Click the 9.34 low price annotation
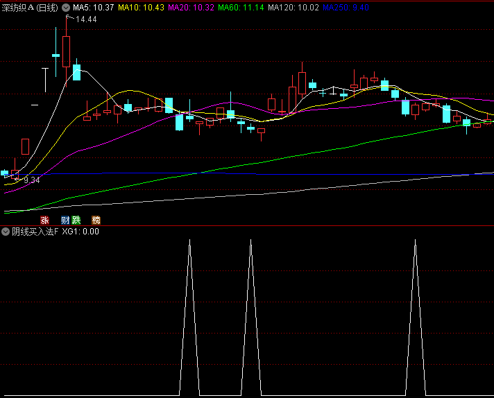The width and height of the screenshot is (494, 398). pos(31,180)
